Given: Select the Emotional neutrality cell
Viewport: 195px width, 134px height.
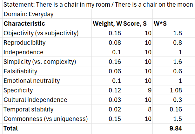Looking at the screenshot, I should [x=47, y=81].
